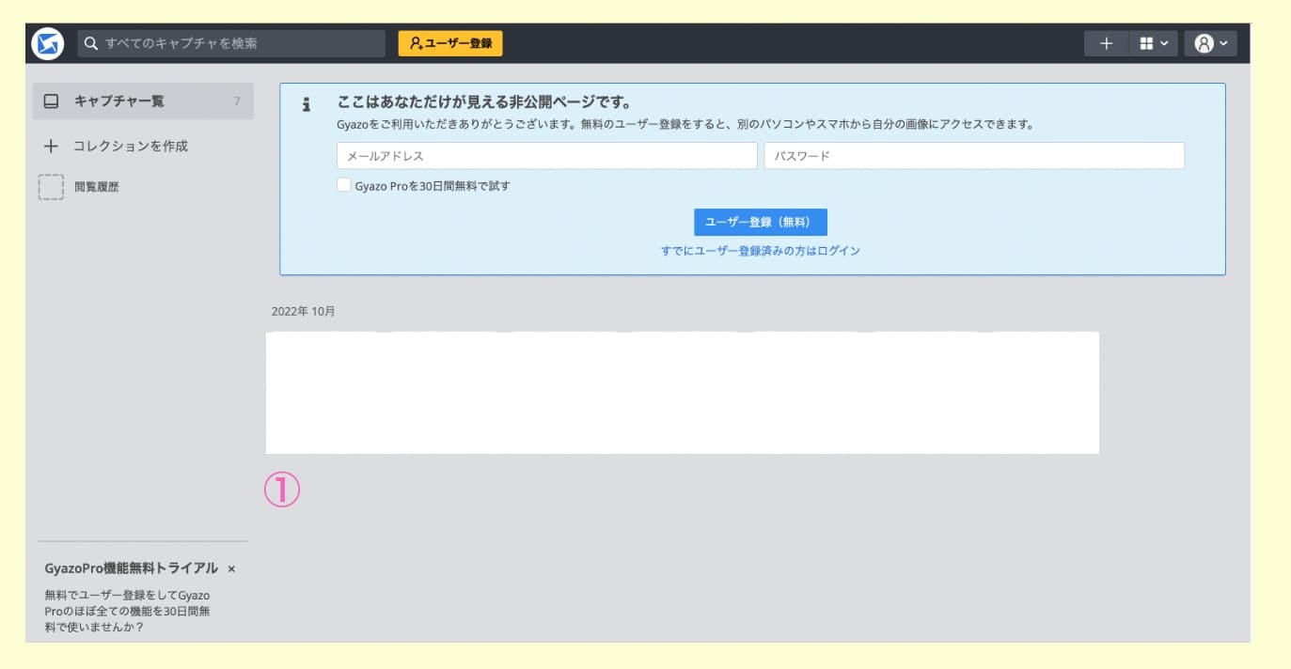Close the GyazoPro機能無料トライアル notice
The width and height of the screenshot is (1291, 669).
point(231,568)
